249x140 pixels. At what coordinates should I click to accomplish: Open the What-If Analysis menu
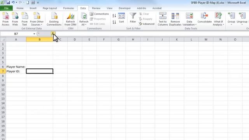click(x=218, y=19)
